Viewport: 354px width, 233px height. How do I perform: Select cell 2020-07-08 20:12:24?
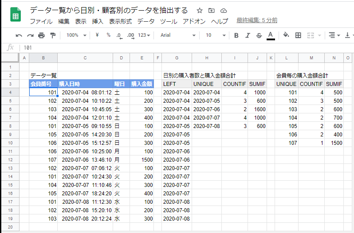pyautogui.click(x=85, y=218)
